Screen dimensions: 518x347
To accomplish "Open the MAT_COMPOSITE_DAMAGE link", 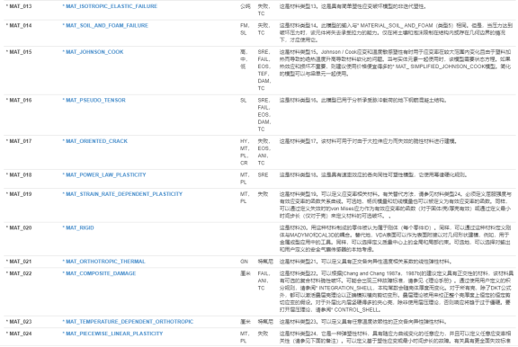I will 99,273.
